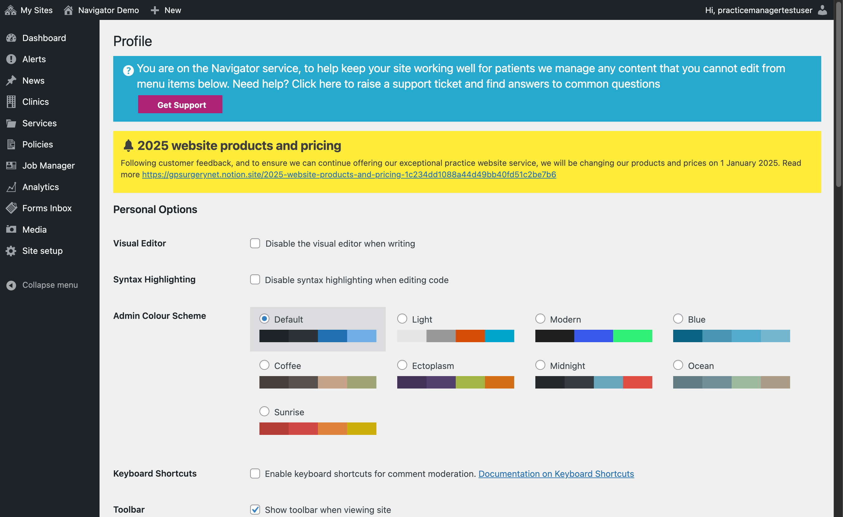The image size is (843, 517).
Task: Click the Services folder icon
Action: click(11, 123)
